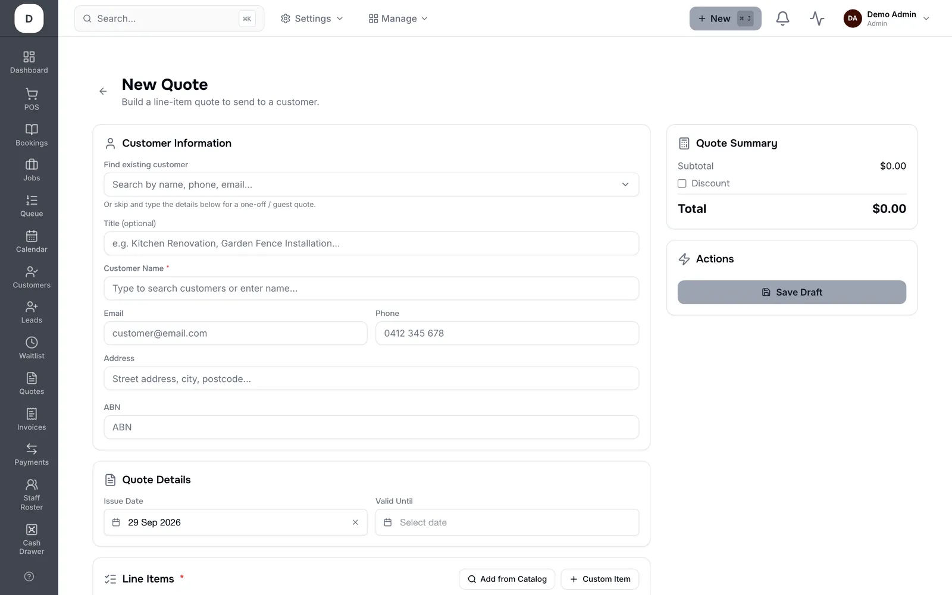Open the Valid Until date picker
Image resolution: width=952 pixels, height=595 pixels.
(x=507, y=522)
